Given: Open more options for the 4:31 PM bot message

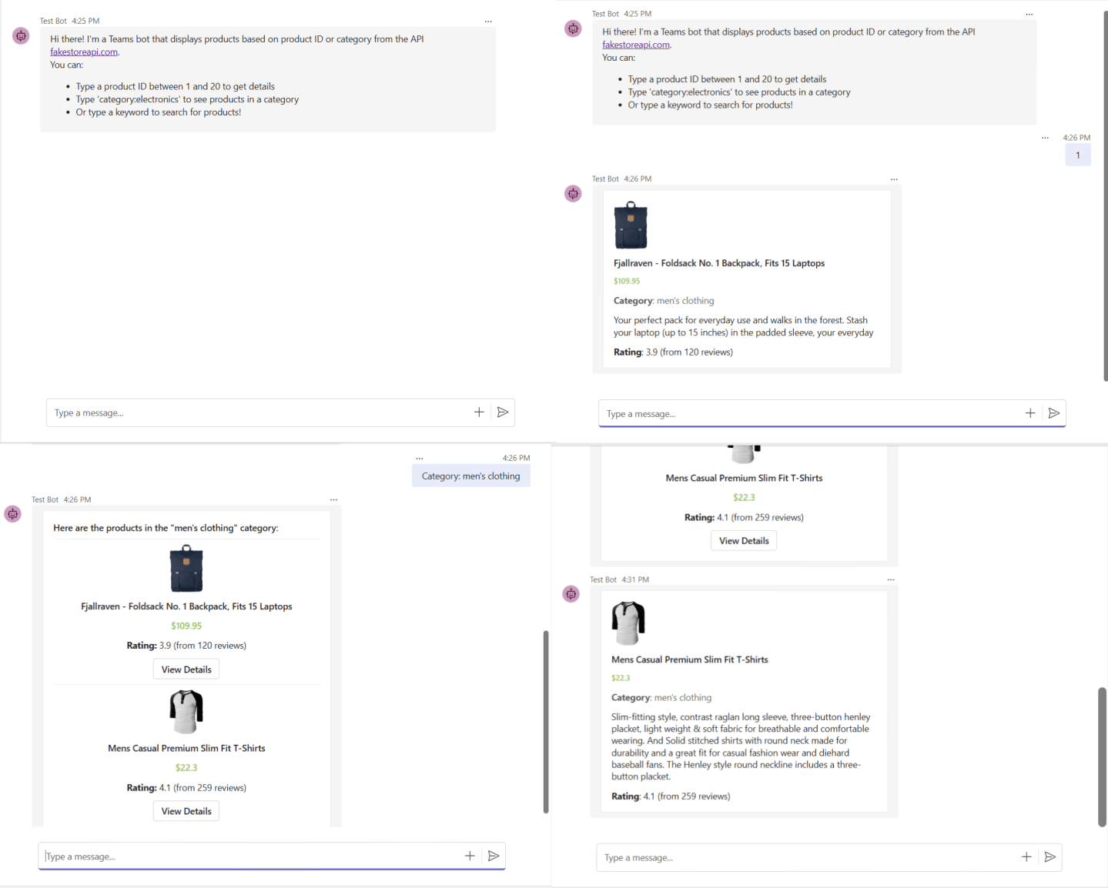Looking at the screenshot, I should pyautogui.click(x=890, y=579).
